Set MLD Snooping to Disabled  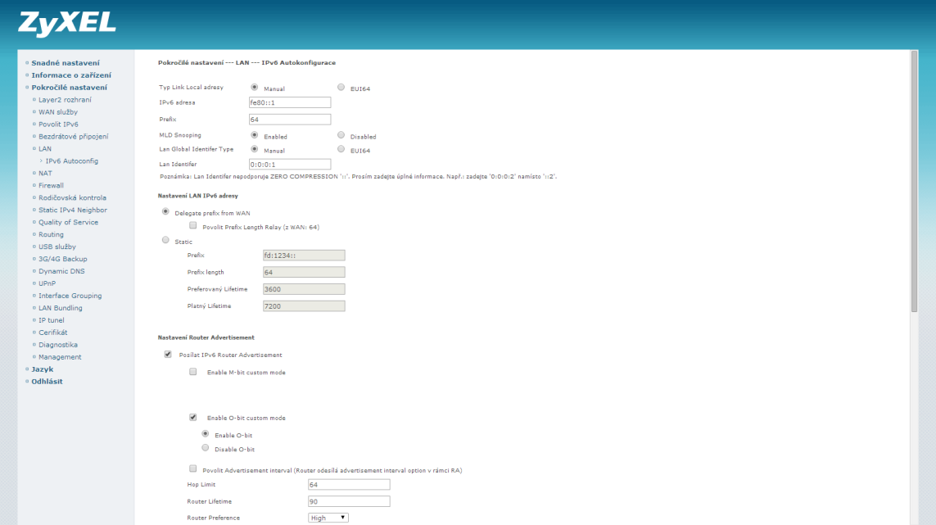tap(341, 135)
